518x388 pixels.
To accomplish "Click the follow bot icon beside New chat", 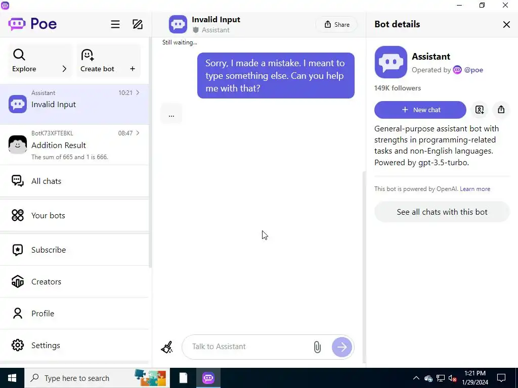I will click(x=480, y=110).
